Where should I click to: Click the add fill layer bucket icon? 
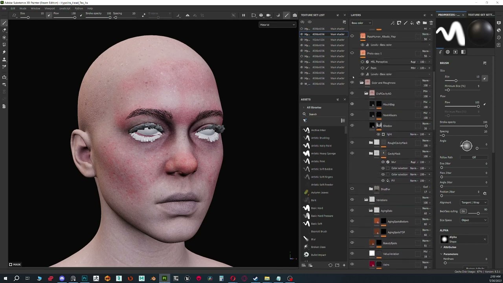click(x=412, y=23)
